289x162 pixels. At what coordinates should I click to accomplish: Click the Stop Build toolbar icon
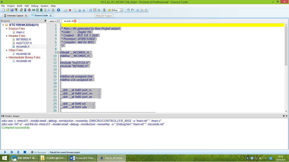tap(99, 10)
